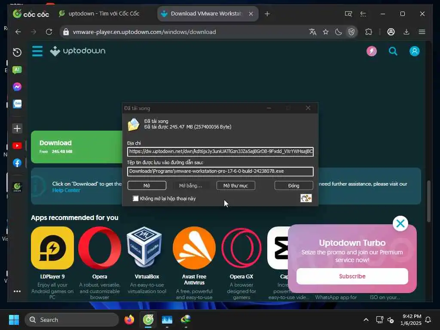Open Facebook from the sidebar
The image size is (440, 330).
(17, 163)
